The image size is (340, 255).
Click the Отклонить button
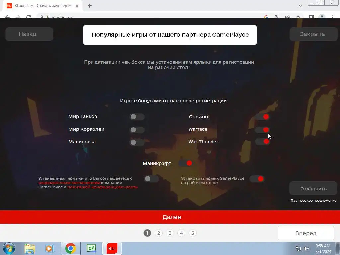[313, 189]
